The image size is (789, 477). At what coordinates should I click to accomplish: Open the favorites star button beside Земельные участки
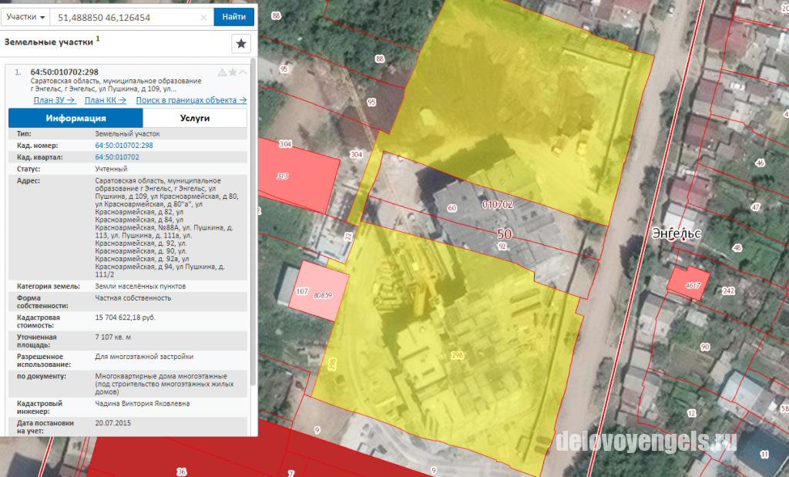pos(241,44)
